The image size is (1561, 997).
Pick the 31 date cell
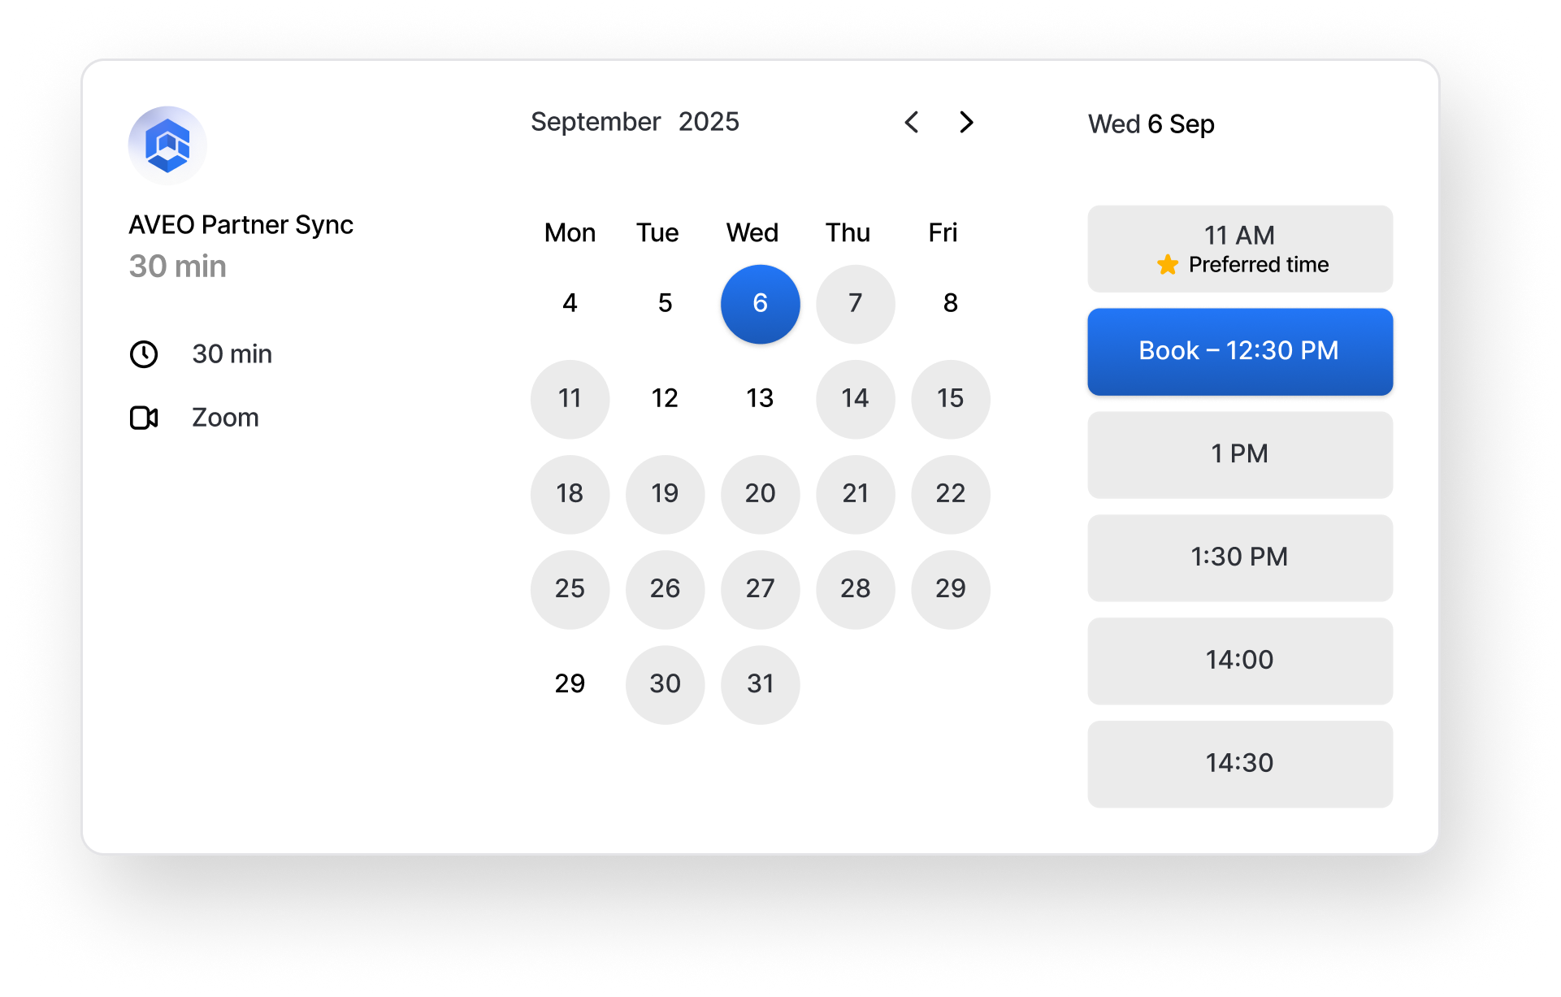tap(760, 684)
